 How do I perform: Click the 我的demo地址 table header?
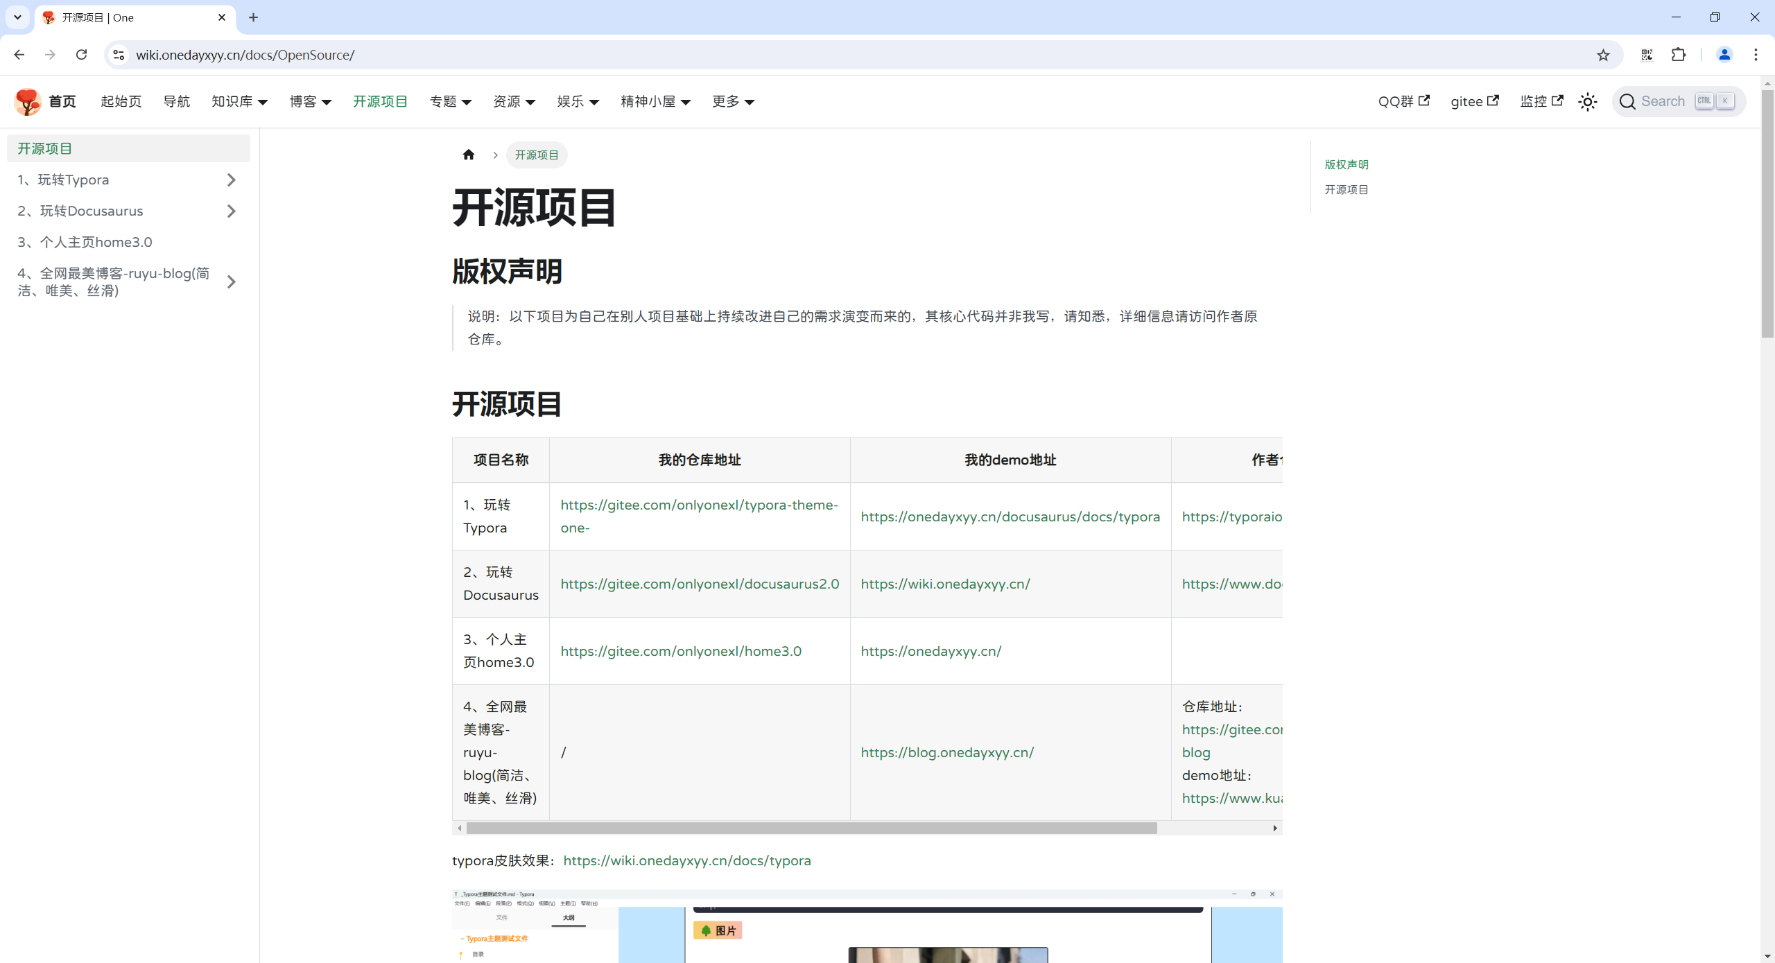1010,460
